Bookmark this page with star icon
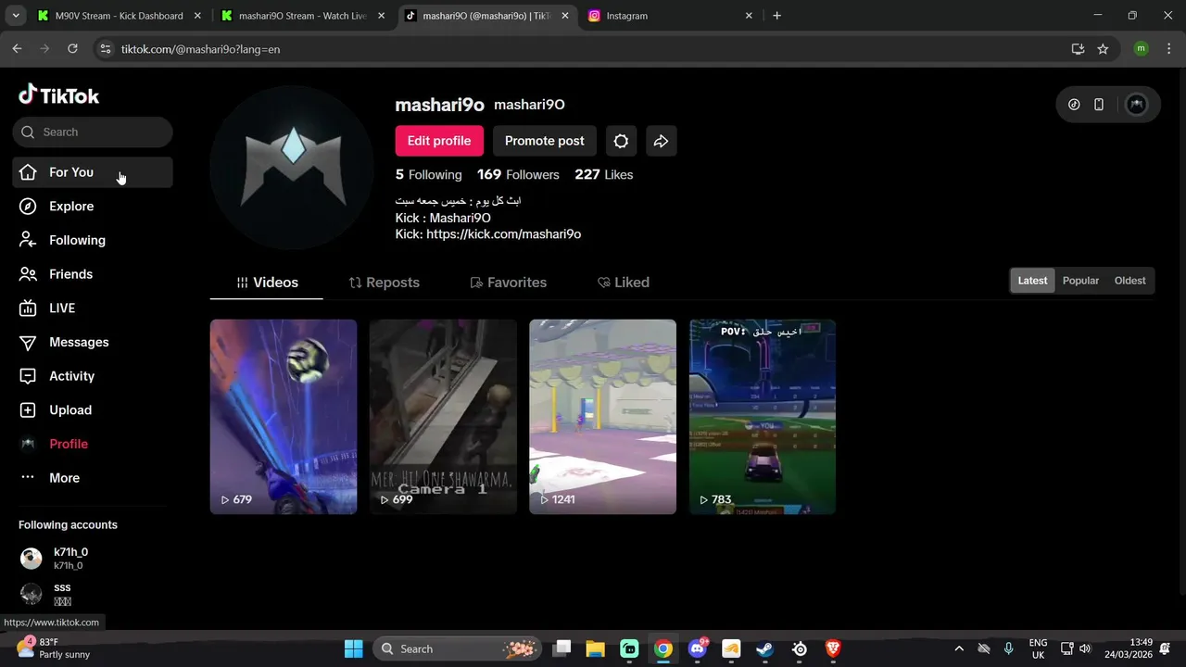 pyautogui.click(x=1103, y=49)
